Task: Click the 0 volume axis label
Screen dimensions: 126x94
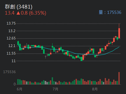Action: (x=15, y=84)
